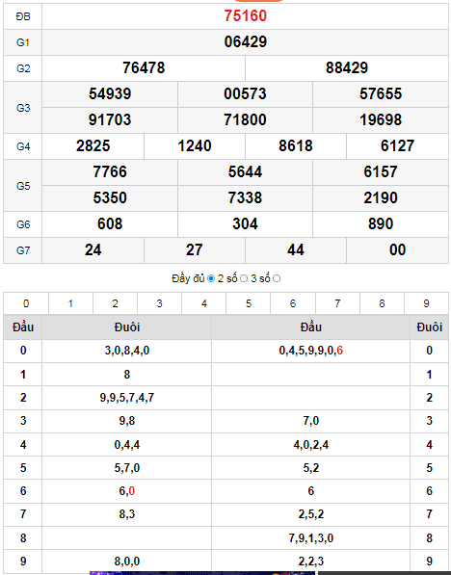Click the G7 number 24
The width and height of the screenshot is (451, 575).
[93, 250]
